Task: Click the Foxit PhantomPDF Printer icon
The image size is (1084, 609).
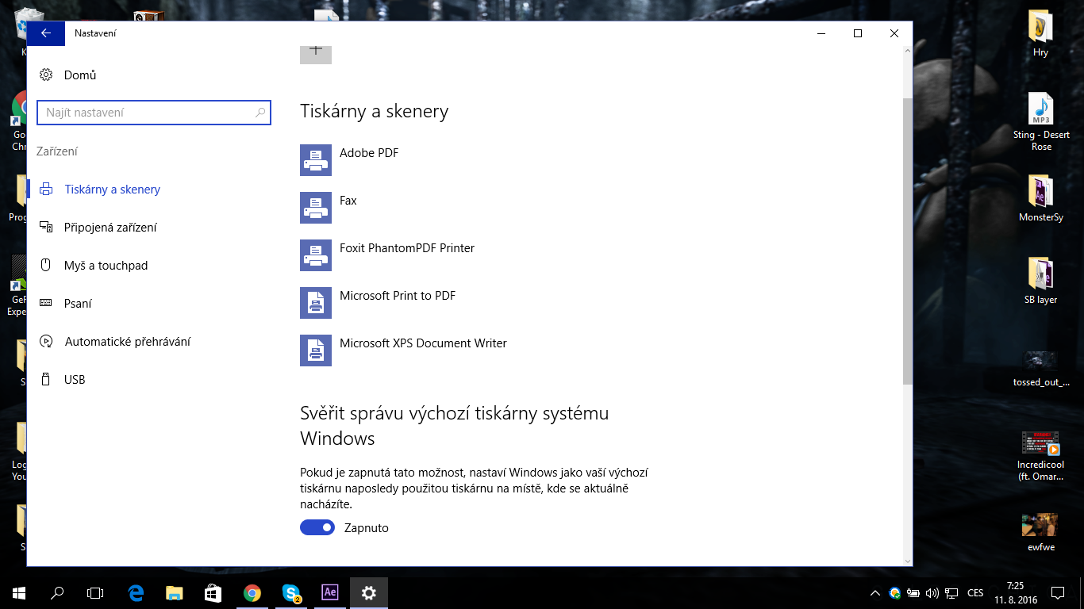Action: (x=315, y=255)
